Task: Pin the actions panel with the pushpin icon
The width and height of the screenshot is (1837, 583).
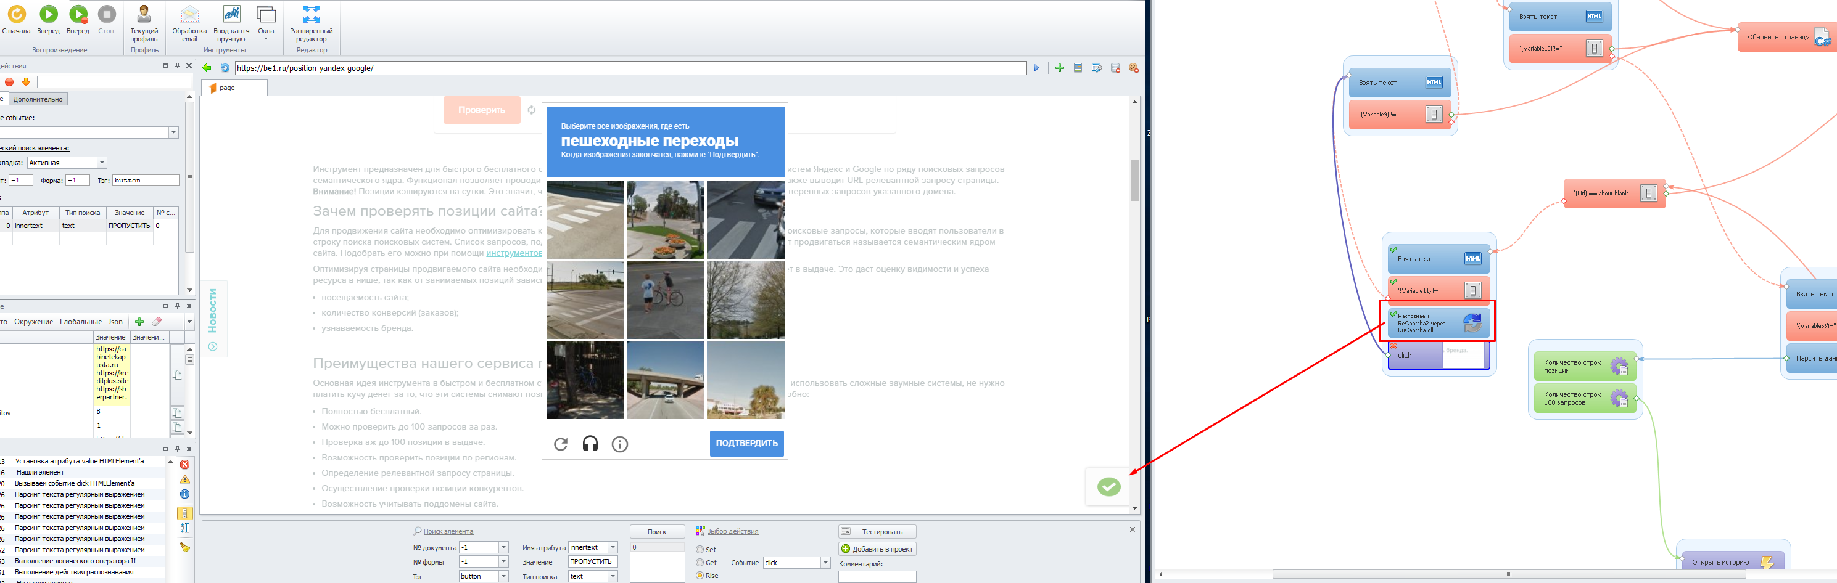Action: (178, 65)
